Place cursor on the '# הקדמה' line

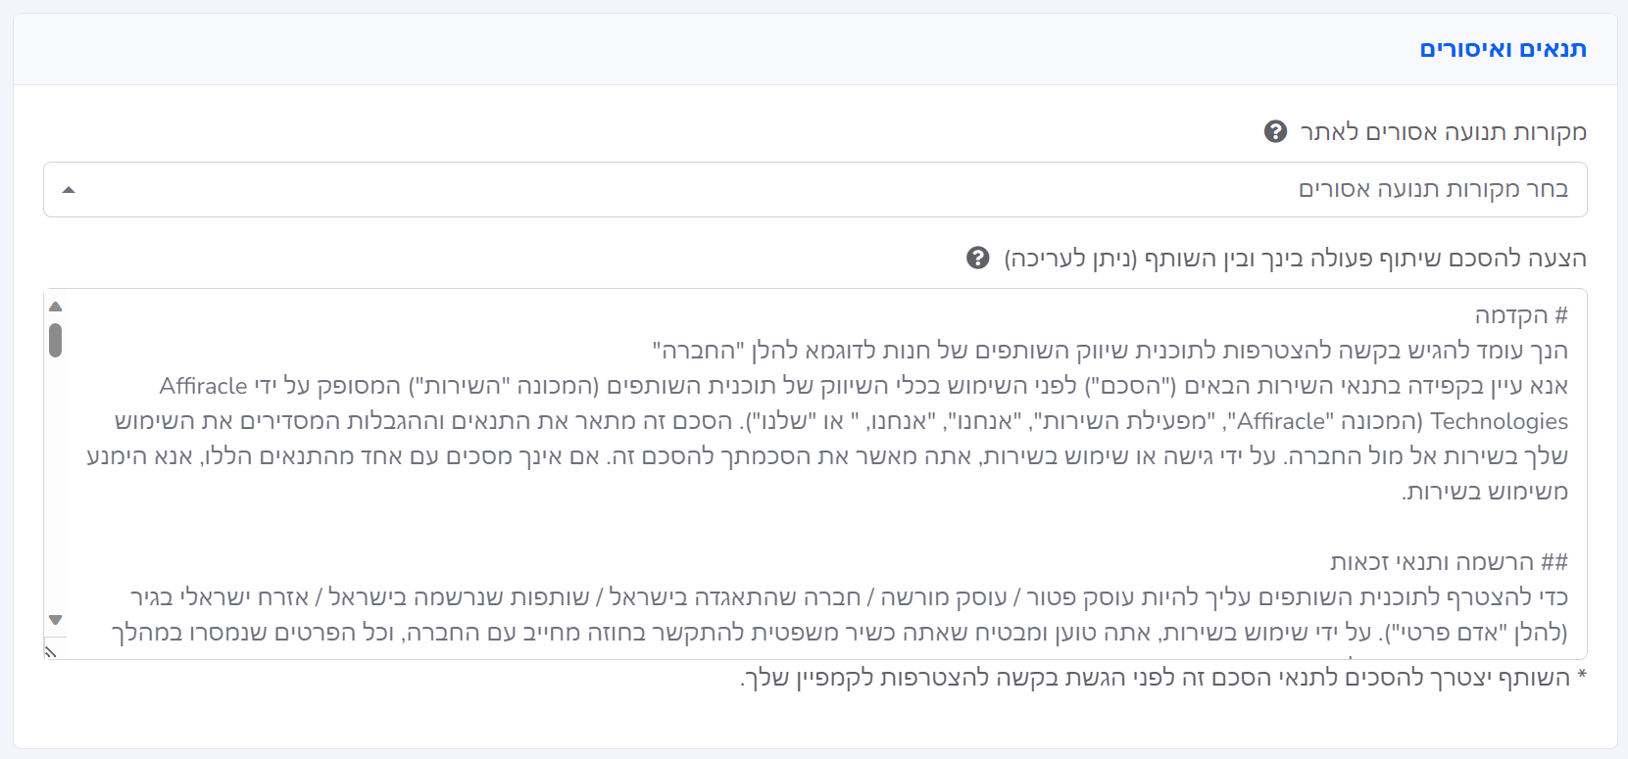click(1520, 315)
